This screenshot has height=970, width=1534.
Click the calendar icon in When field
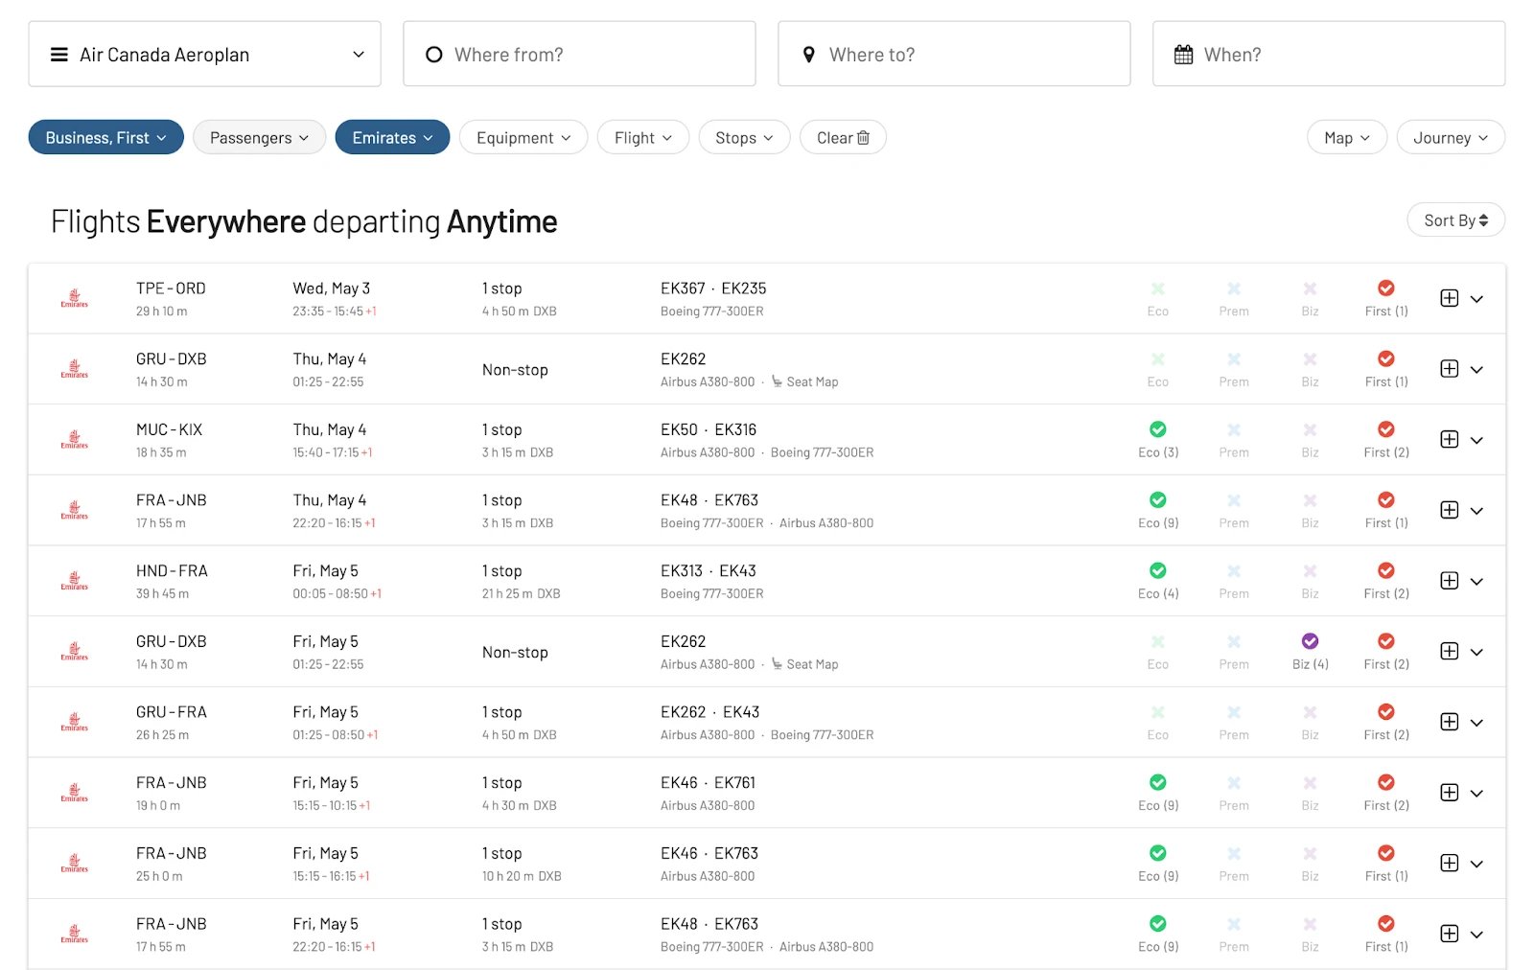[1184, 55]
